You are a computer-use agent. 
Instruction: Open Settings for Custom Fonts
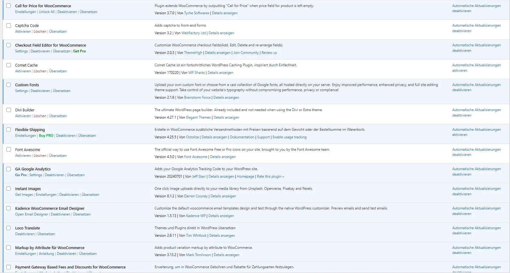(22, 91)
